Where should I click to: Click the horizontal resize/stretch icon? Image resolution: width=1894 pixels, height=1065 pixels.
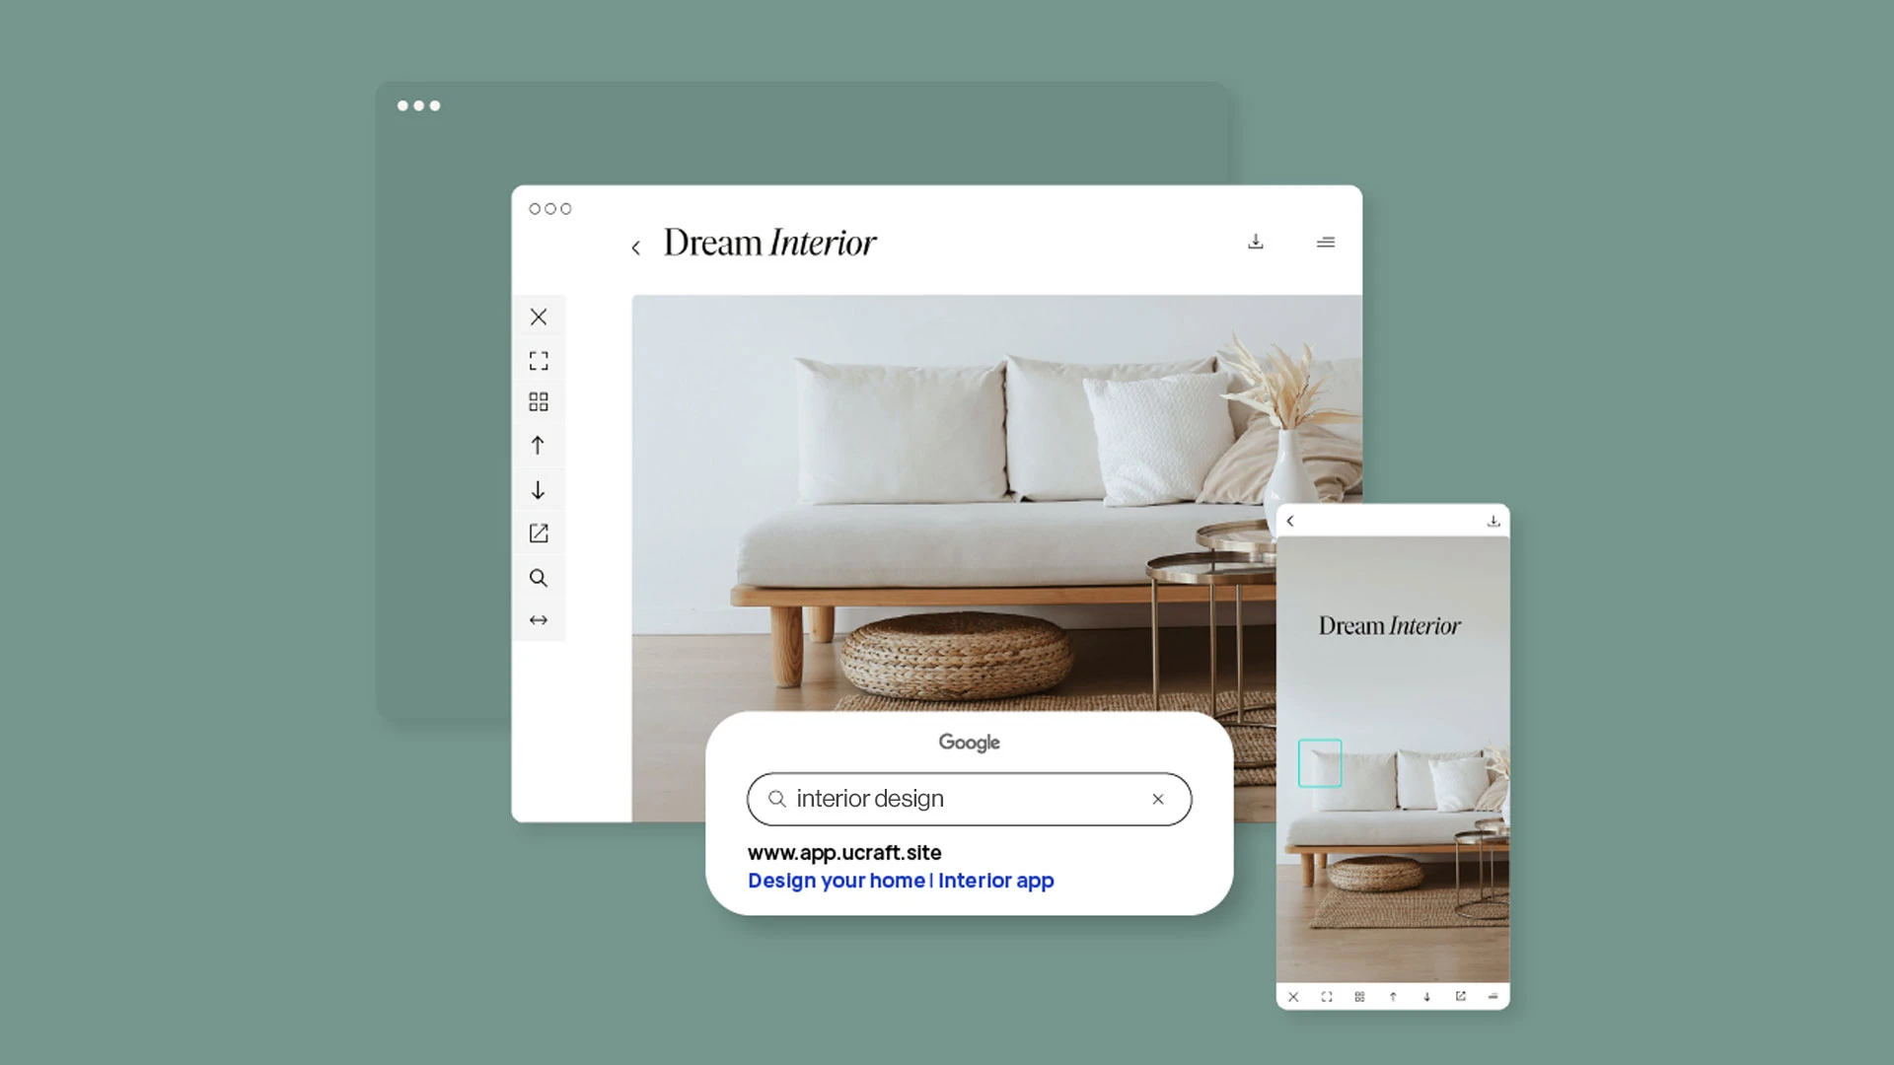point(538,620)
